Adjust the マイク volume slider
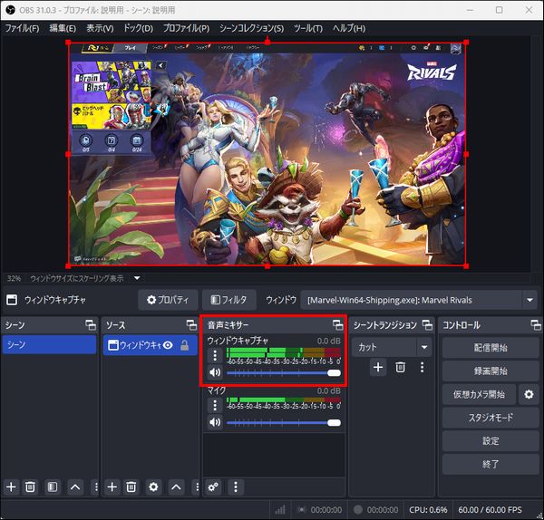 [x=284, y=422]
